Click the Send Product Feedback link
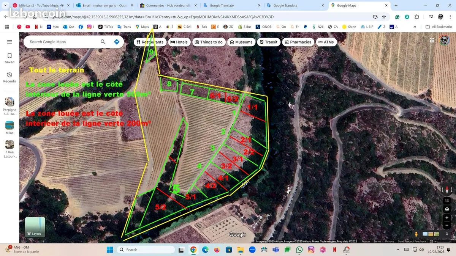This screenshot has width=456, height=256. tap(412, 241)
